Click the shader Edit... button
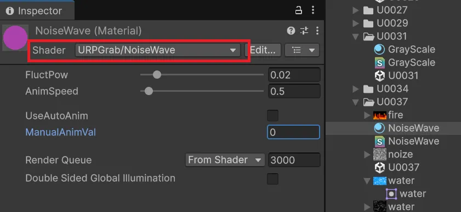The image size is (461, 212). coord(263,50)
